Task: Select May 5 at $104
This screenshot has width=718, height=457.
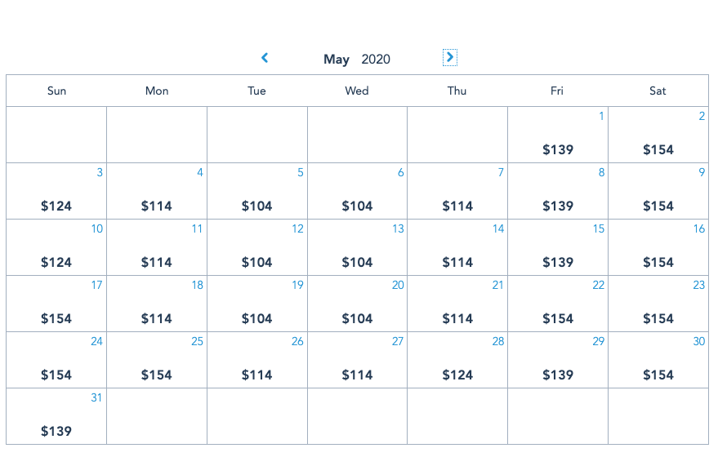Action: click(257, 192)
